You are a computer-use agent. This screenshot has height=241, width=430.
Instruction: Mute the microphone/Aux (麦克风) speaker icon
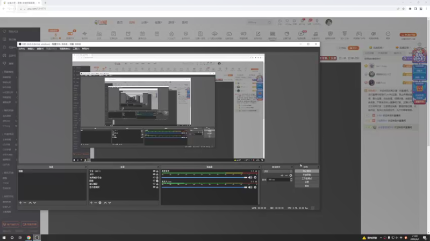[250, 187]
